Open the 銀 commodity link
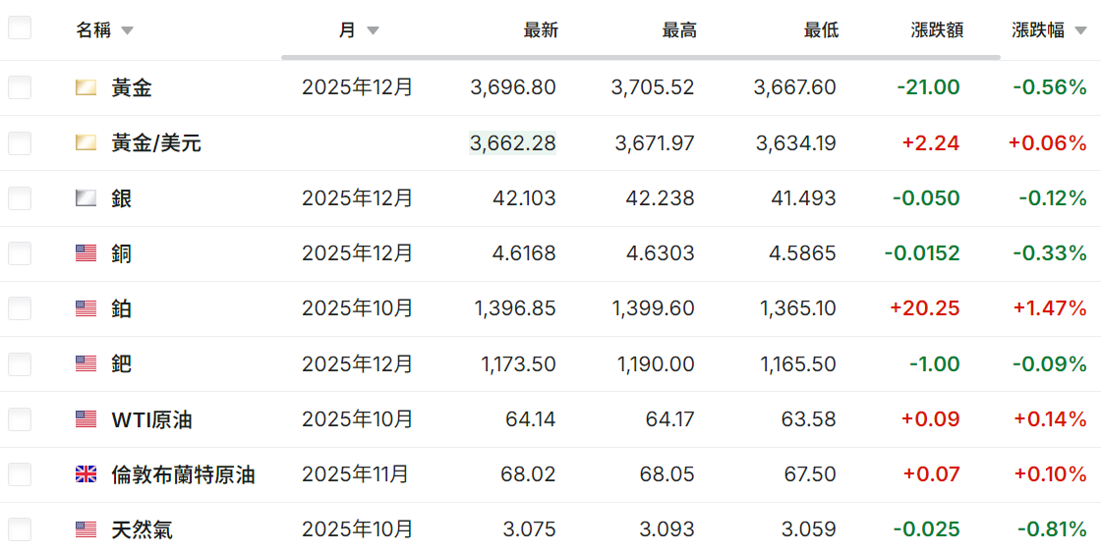The image size is (1101, 554). click(x=122, y=198)
